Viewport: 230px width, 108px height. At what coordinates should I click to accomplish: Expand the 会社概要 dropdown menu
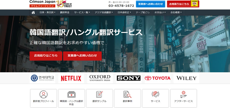[176, 12]
